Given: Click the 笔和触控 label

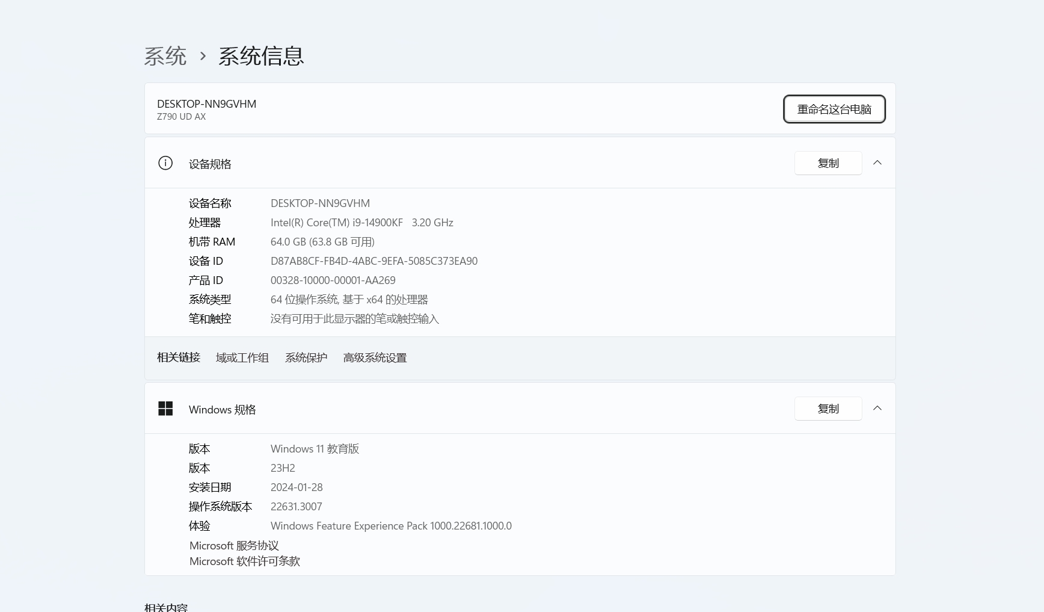Looking at the screenshot, I should (x=210, y=319).
